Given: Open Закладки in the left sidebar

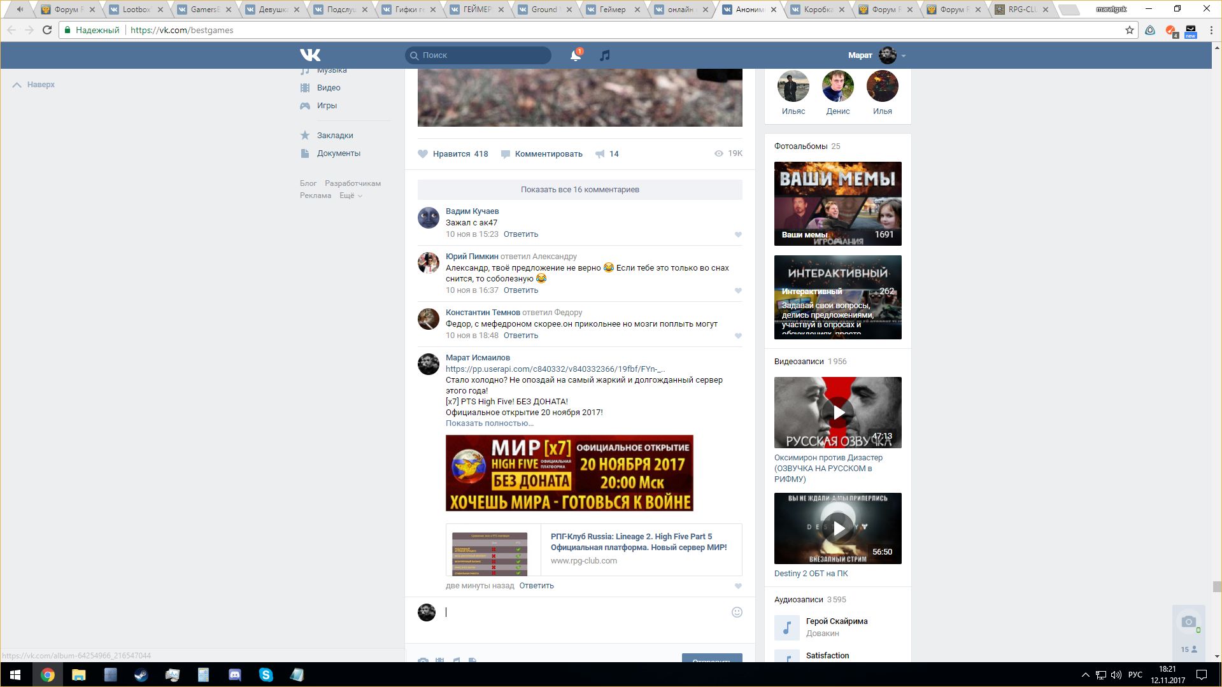Looking at the screenshot, I should pos(335,136).
